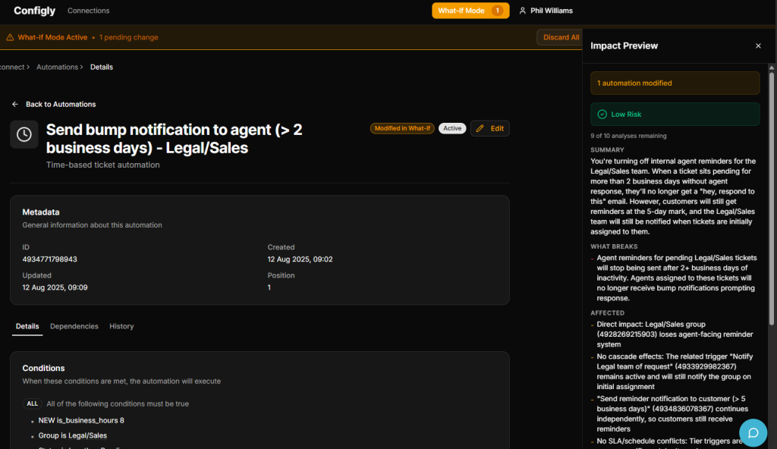Screen dimensions: 777x449
Task: Click the pencil Edit button
Action: pos(489,129)
